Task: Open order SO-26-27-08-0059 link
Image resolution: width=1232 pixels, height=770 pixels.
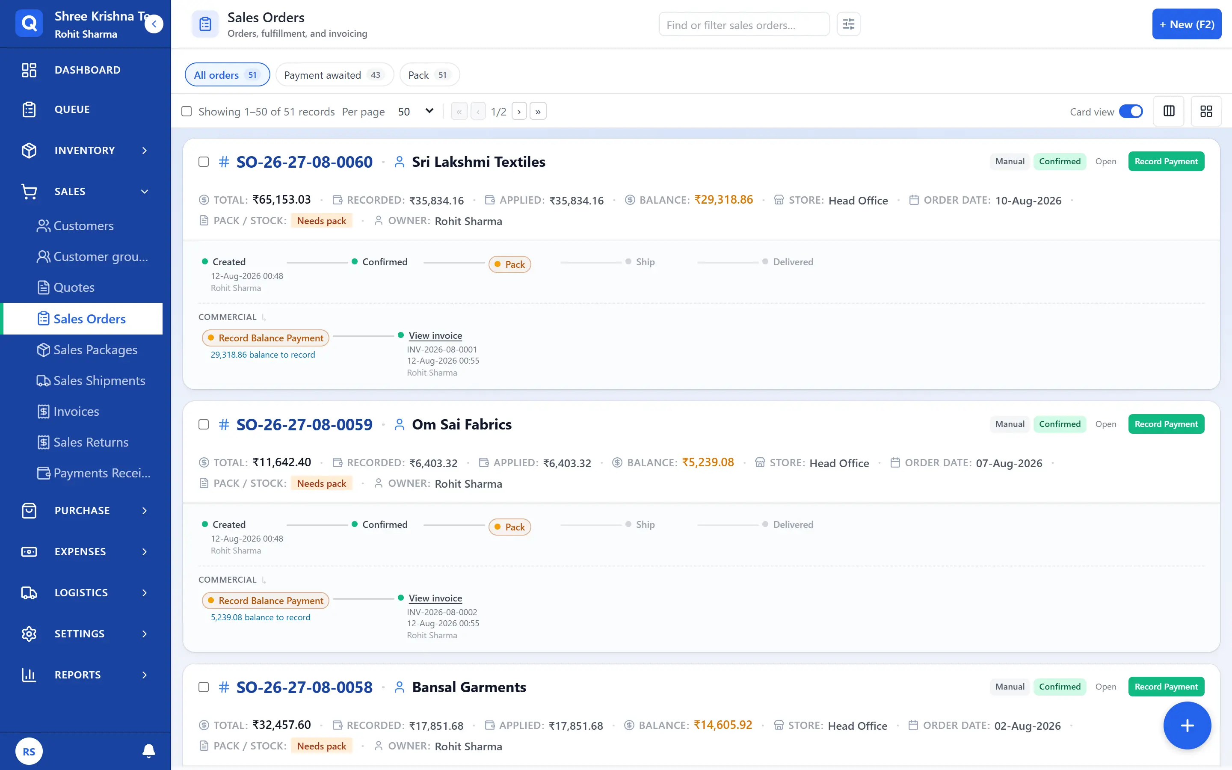Action: point(305,425)
